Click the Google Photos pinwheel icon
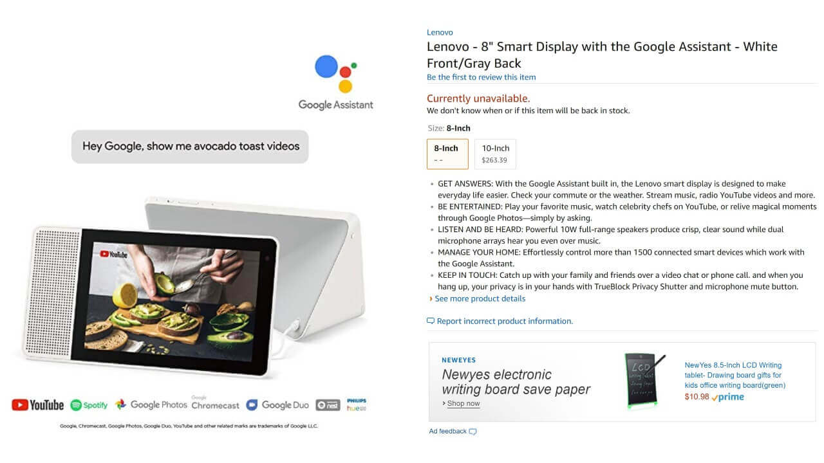 (x=120, y=404)
